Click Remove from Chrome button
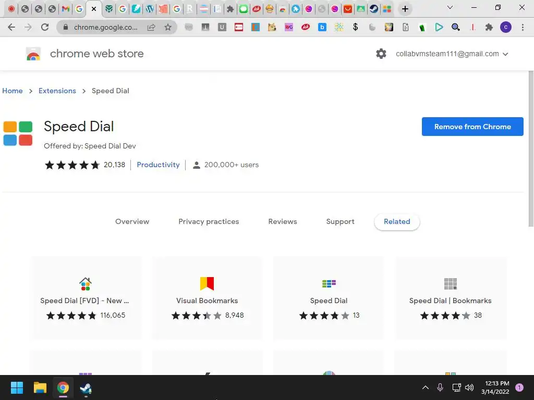The image size is (534, 400). click(472, 127)
